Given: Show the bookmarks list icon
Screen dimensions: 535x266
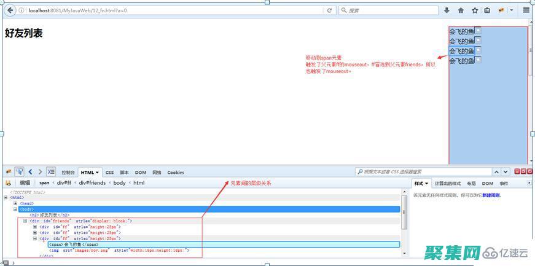Looking at the screenshot, I should point(487,10).
